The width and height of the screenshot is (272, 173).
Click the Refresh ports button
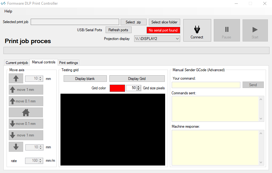118,30
